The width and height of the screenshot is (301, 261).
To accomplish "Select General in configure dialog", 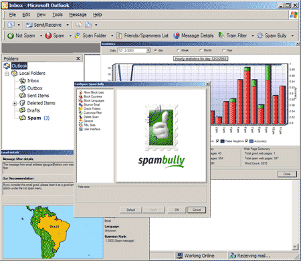I will [86, 121].
